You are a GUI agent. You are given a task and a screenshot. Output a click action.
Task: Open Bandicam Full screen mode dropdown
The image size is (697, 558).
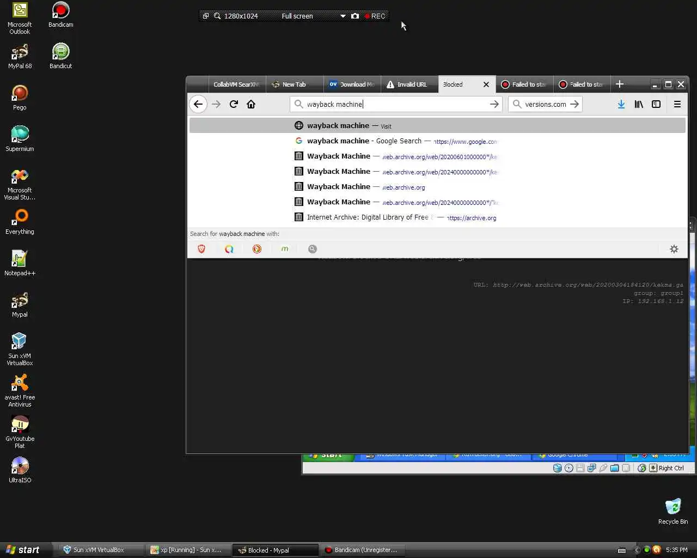(343, 16)
